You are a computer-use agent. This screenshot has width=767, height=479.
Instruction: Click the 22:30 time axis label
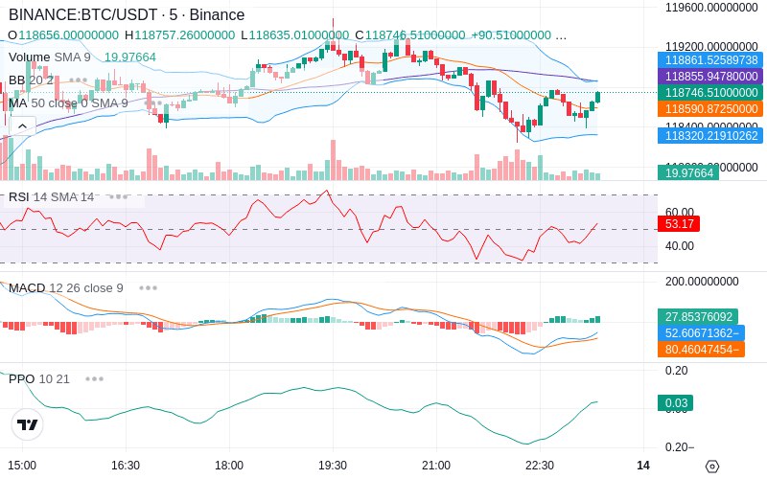click(x=540, y=466)
